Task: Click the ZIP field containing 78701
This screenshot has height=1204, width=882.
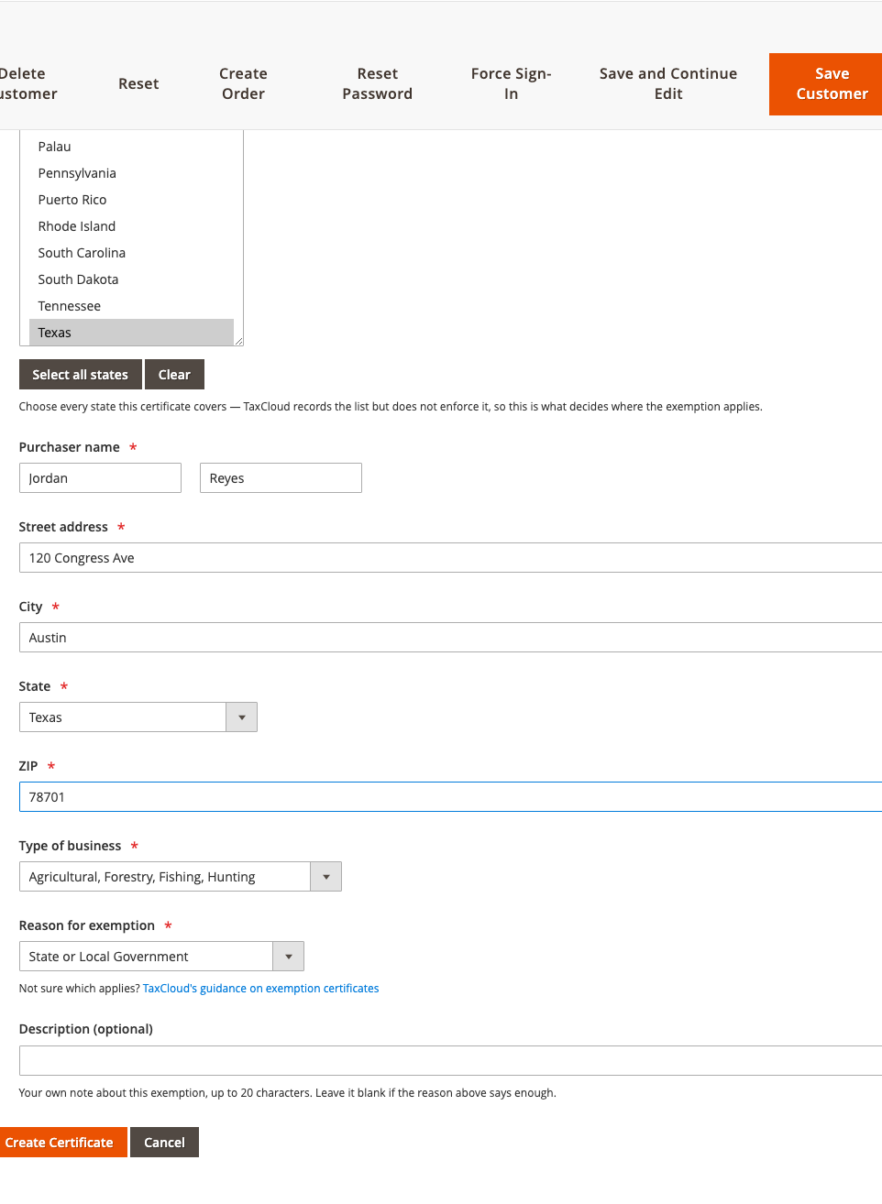Action: [450, 797]
